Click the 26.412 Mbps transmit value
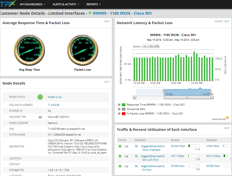The height and width of the screenshot is (176, 232). tap(213, 156)
